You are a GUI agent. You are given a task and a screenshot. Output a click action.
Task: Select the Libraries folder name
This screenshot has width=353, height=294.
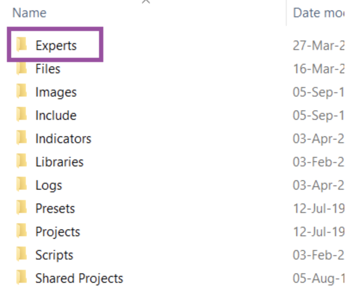(59, 162)
